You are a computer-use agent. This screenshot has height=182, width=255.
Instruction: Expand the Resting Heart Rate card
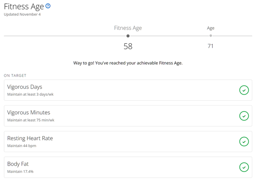(128, 142)
